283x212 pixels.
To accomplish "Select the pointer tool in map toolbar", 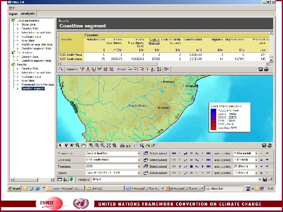I will [x=61, y=146].
